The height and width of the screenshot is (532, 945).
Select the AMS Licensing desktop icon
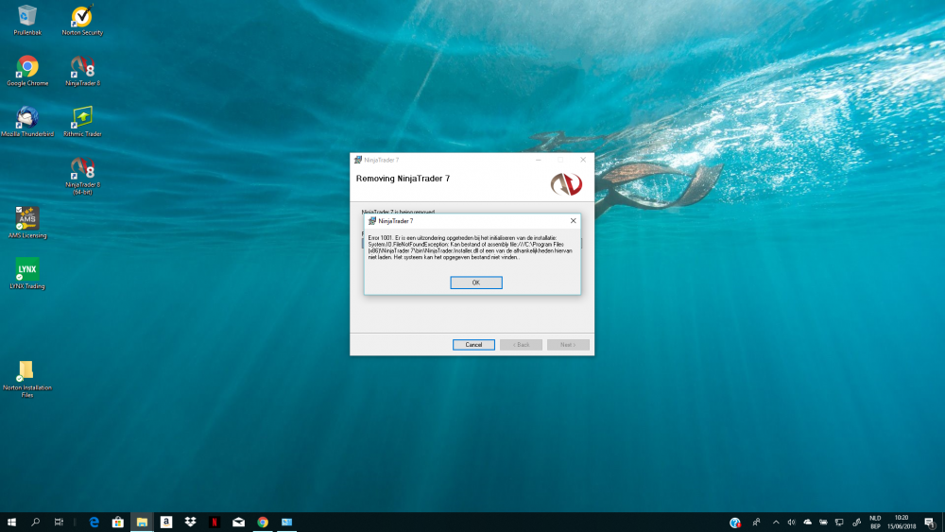tap(26, 218)
